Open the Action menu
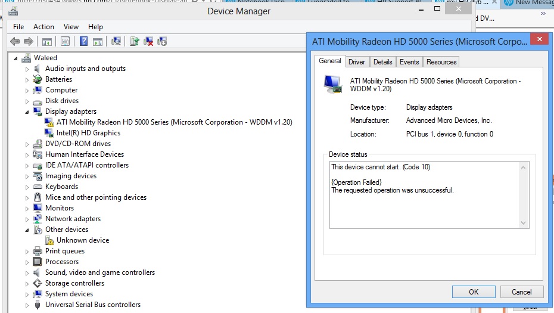The image size is (554, 313). (43, 27)
